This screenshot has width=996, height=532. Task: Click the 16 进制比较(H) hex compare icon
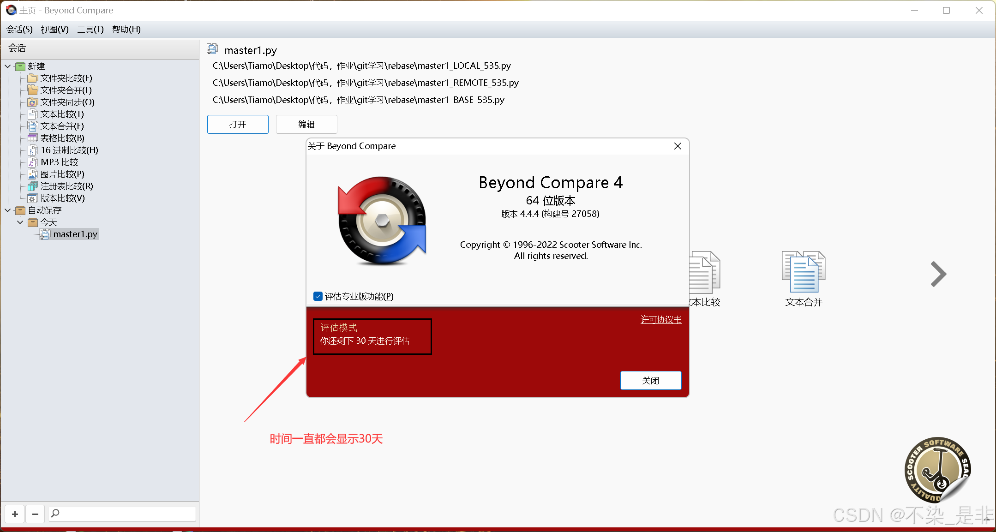32,150
